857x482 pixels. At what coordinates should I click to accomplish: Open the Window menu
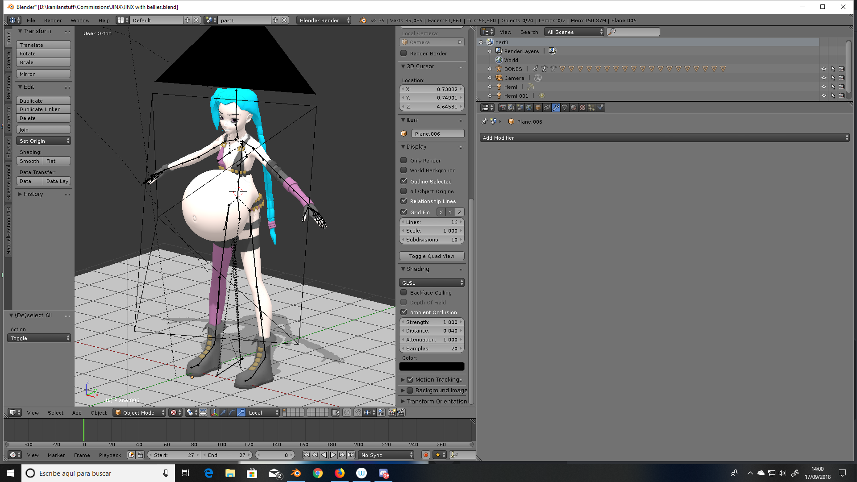point(80,20)
